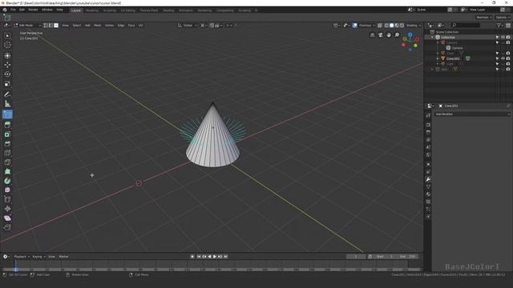Collapse the Collection tree item
This screenshot has height=288, width=513.
(x=432, y=38)
